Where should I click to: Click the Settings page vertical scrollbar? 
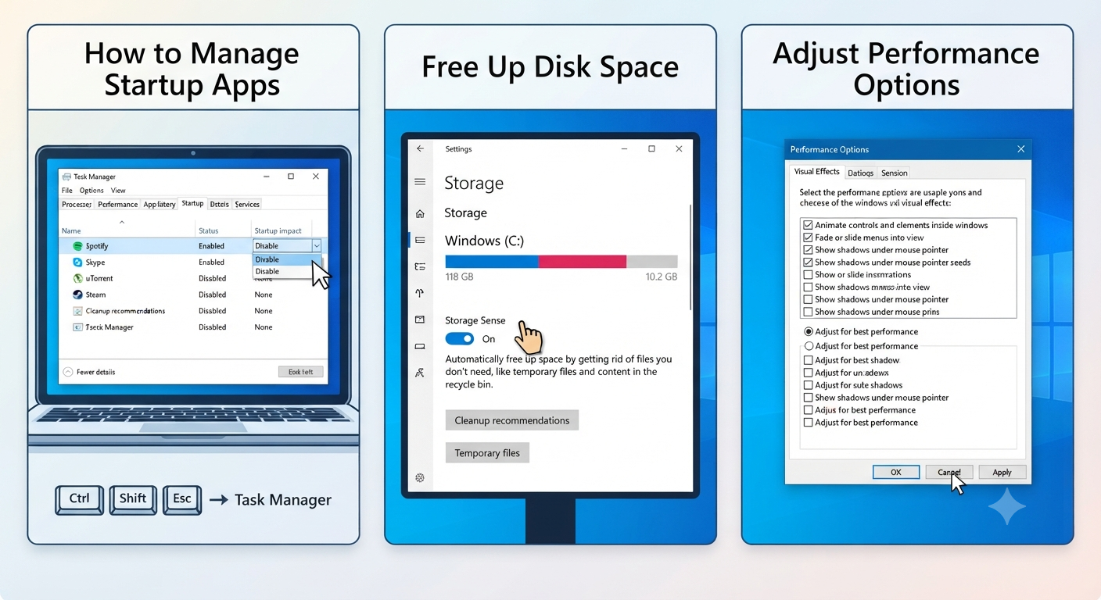coord(690,258)
